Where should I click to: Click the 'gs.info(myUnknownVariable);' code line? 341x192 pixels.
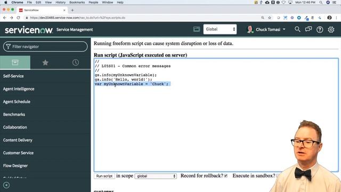tap(126, 75)
